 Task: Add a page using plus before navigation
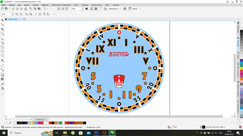[6, 119]
